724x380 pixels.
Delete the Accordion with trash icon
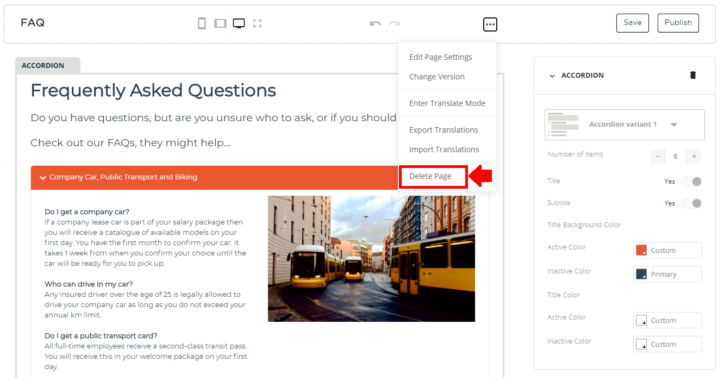click(x=693, y=75)
